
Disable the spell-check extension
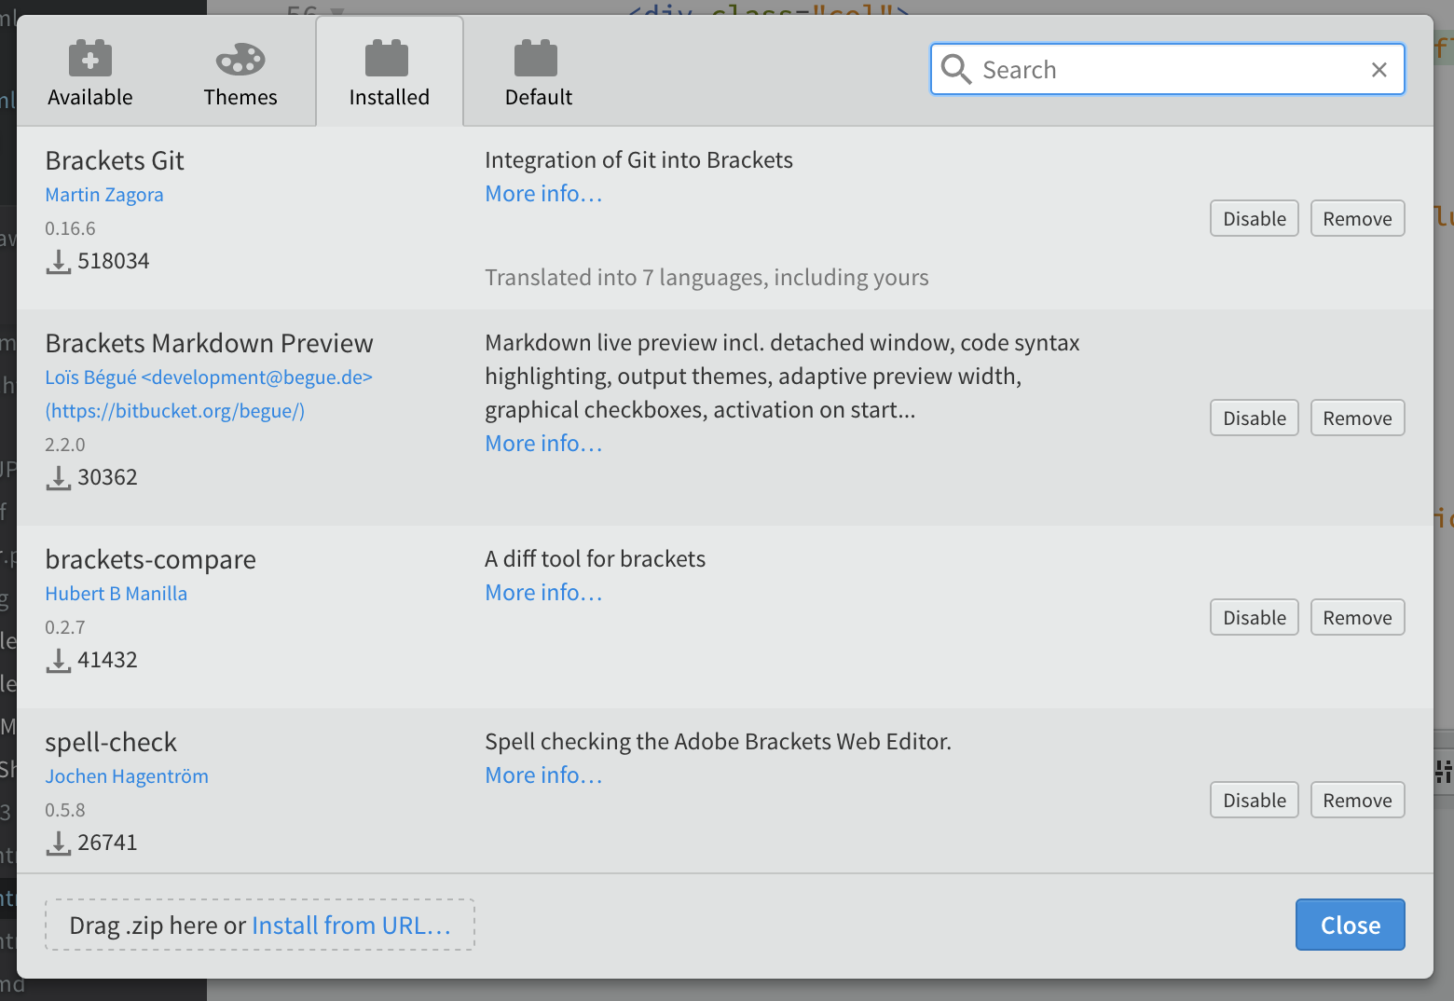(1254, 801)
